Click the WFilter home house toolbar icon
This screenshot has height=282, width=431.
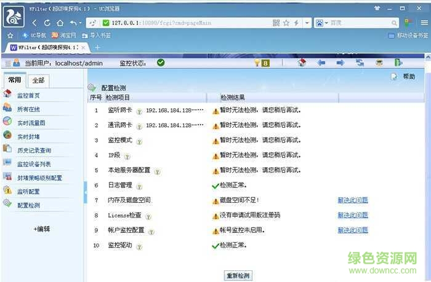point(302,63)
